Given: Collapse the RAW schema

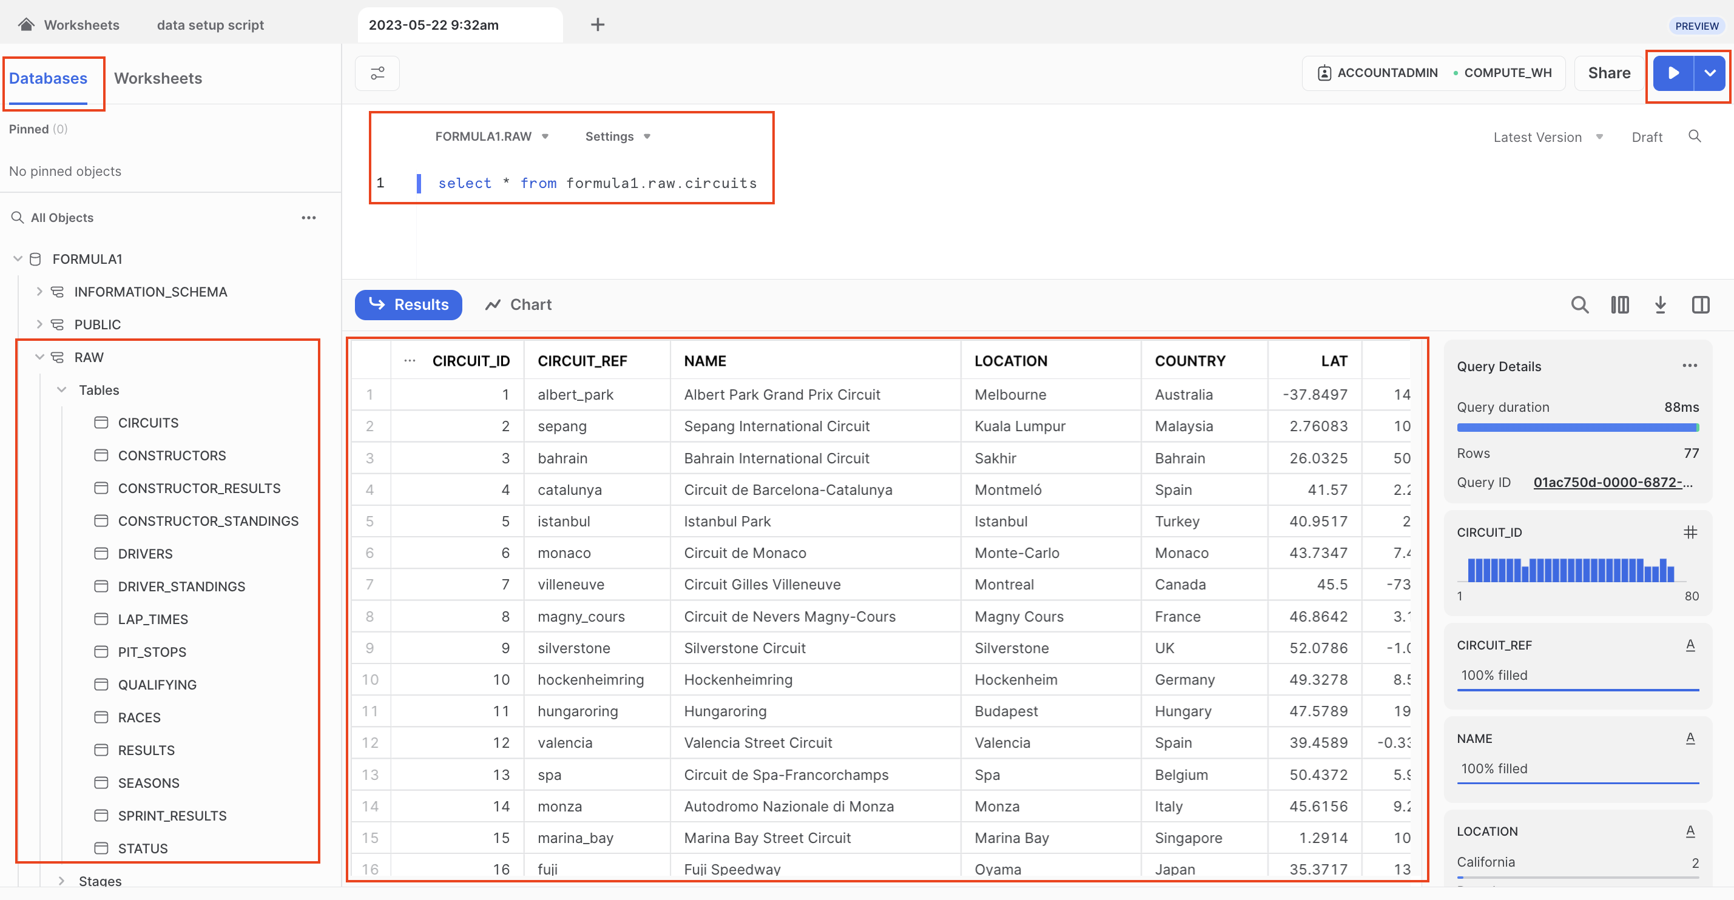Looking at the screenshot, I should point(39,357).
